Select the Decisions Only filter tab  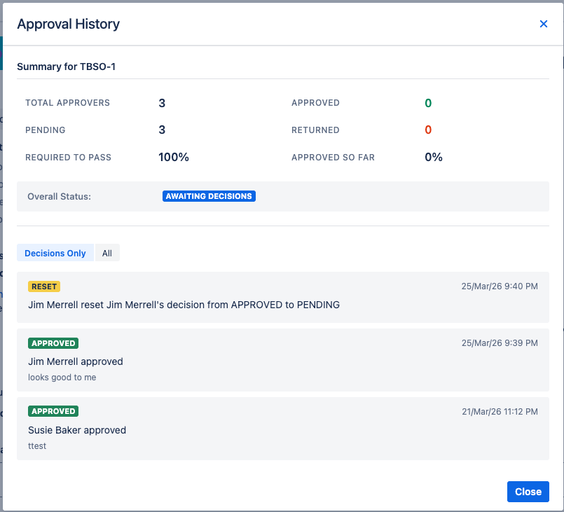pyautogui.click(x=55, y=252)
